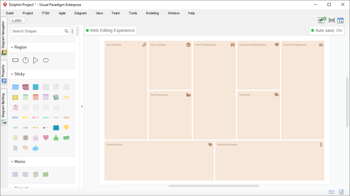Select the blue thumbs-up shape
Screen dimensions: 350x196
tap(36, 148)
